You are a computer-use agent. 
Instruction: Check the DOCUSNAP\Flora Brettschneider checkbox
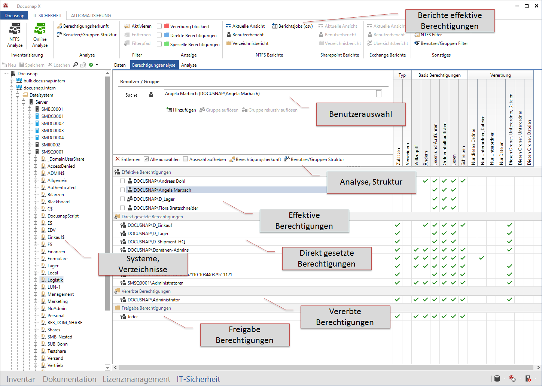coord(122,208)
